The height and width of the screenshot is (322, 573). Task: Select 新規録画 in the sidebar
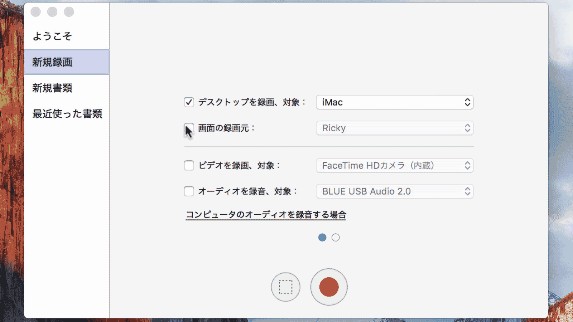pos(67,62)
